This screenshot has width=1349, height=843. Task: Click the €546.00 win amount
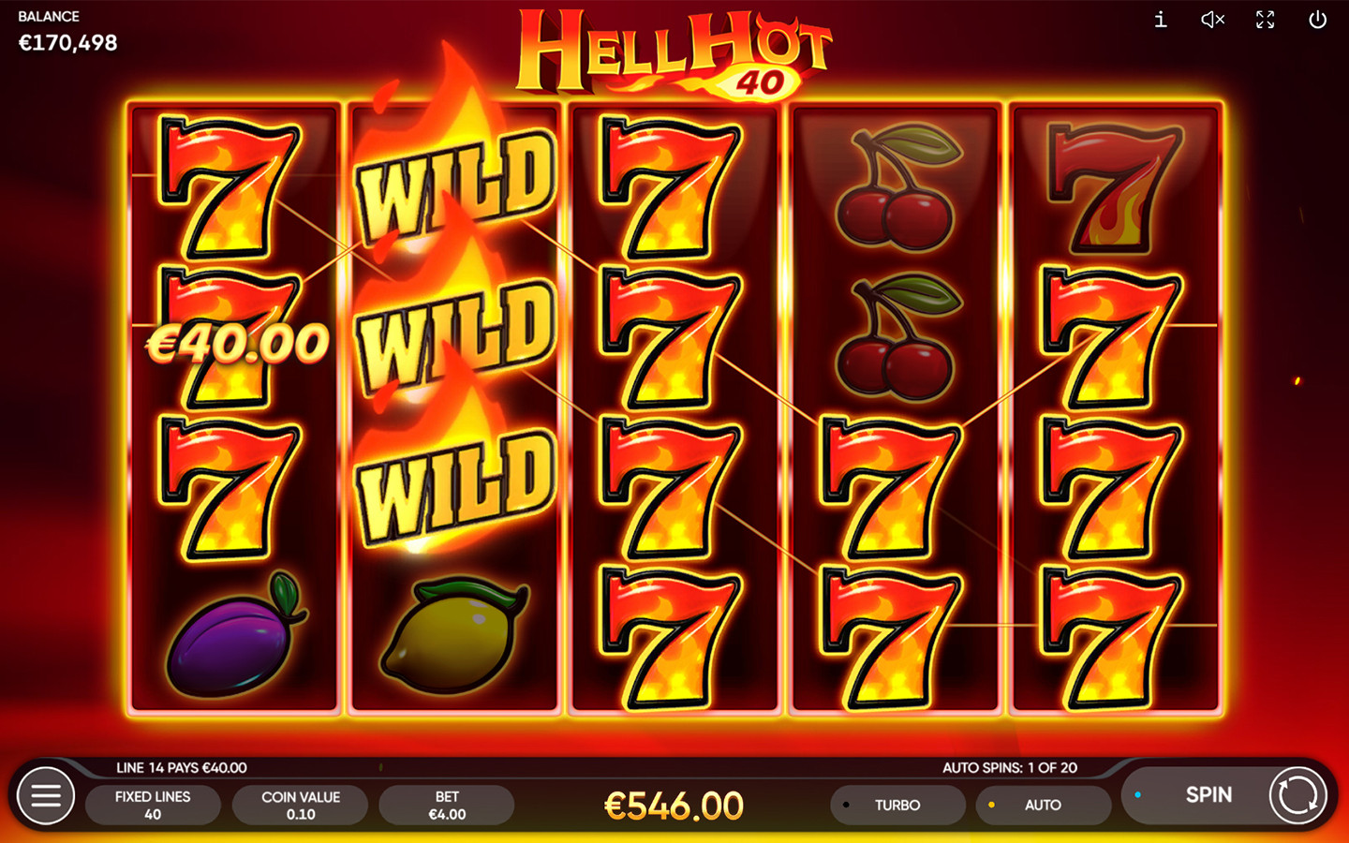(674, 806)
